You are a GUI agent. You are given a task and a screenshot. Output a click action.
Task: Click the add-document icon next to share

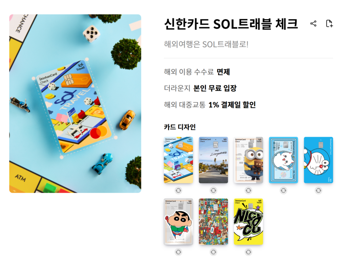[329, 23]
